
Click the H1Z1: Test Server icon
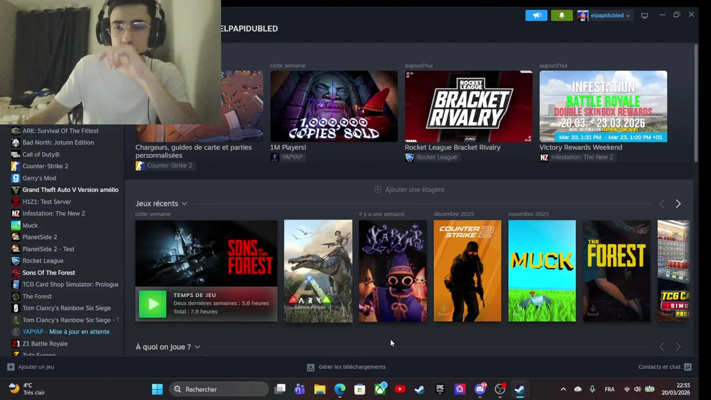[16, 202]
